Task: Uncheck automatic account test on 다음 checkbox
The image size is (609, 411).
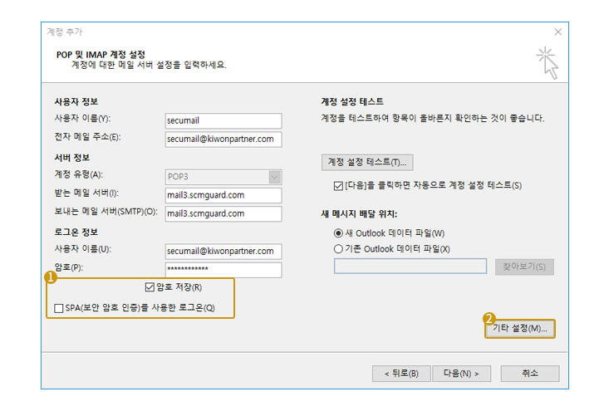Action: point(338,185)
